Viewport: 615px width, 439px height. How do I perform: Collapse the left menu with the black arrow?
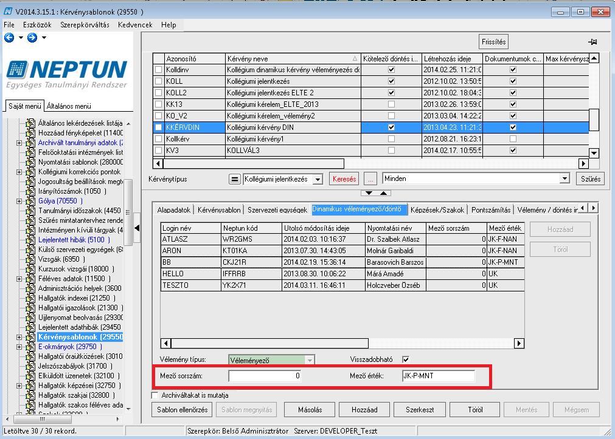coord(137,228)
